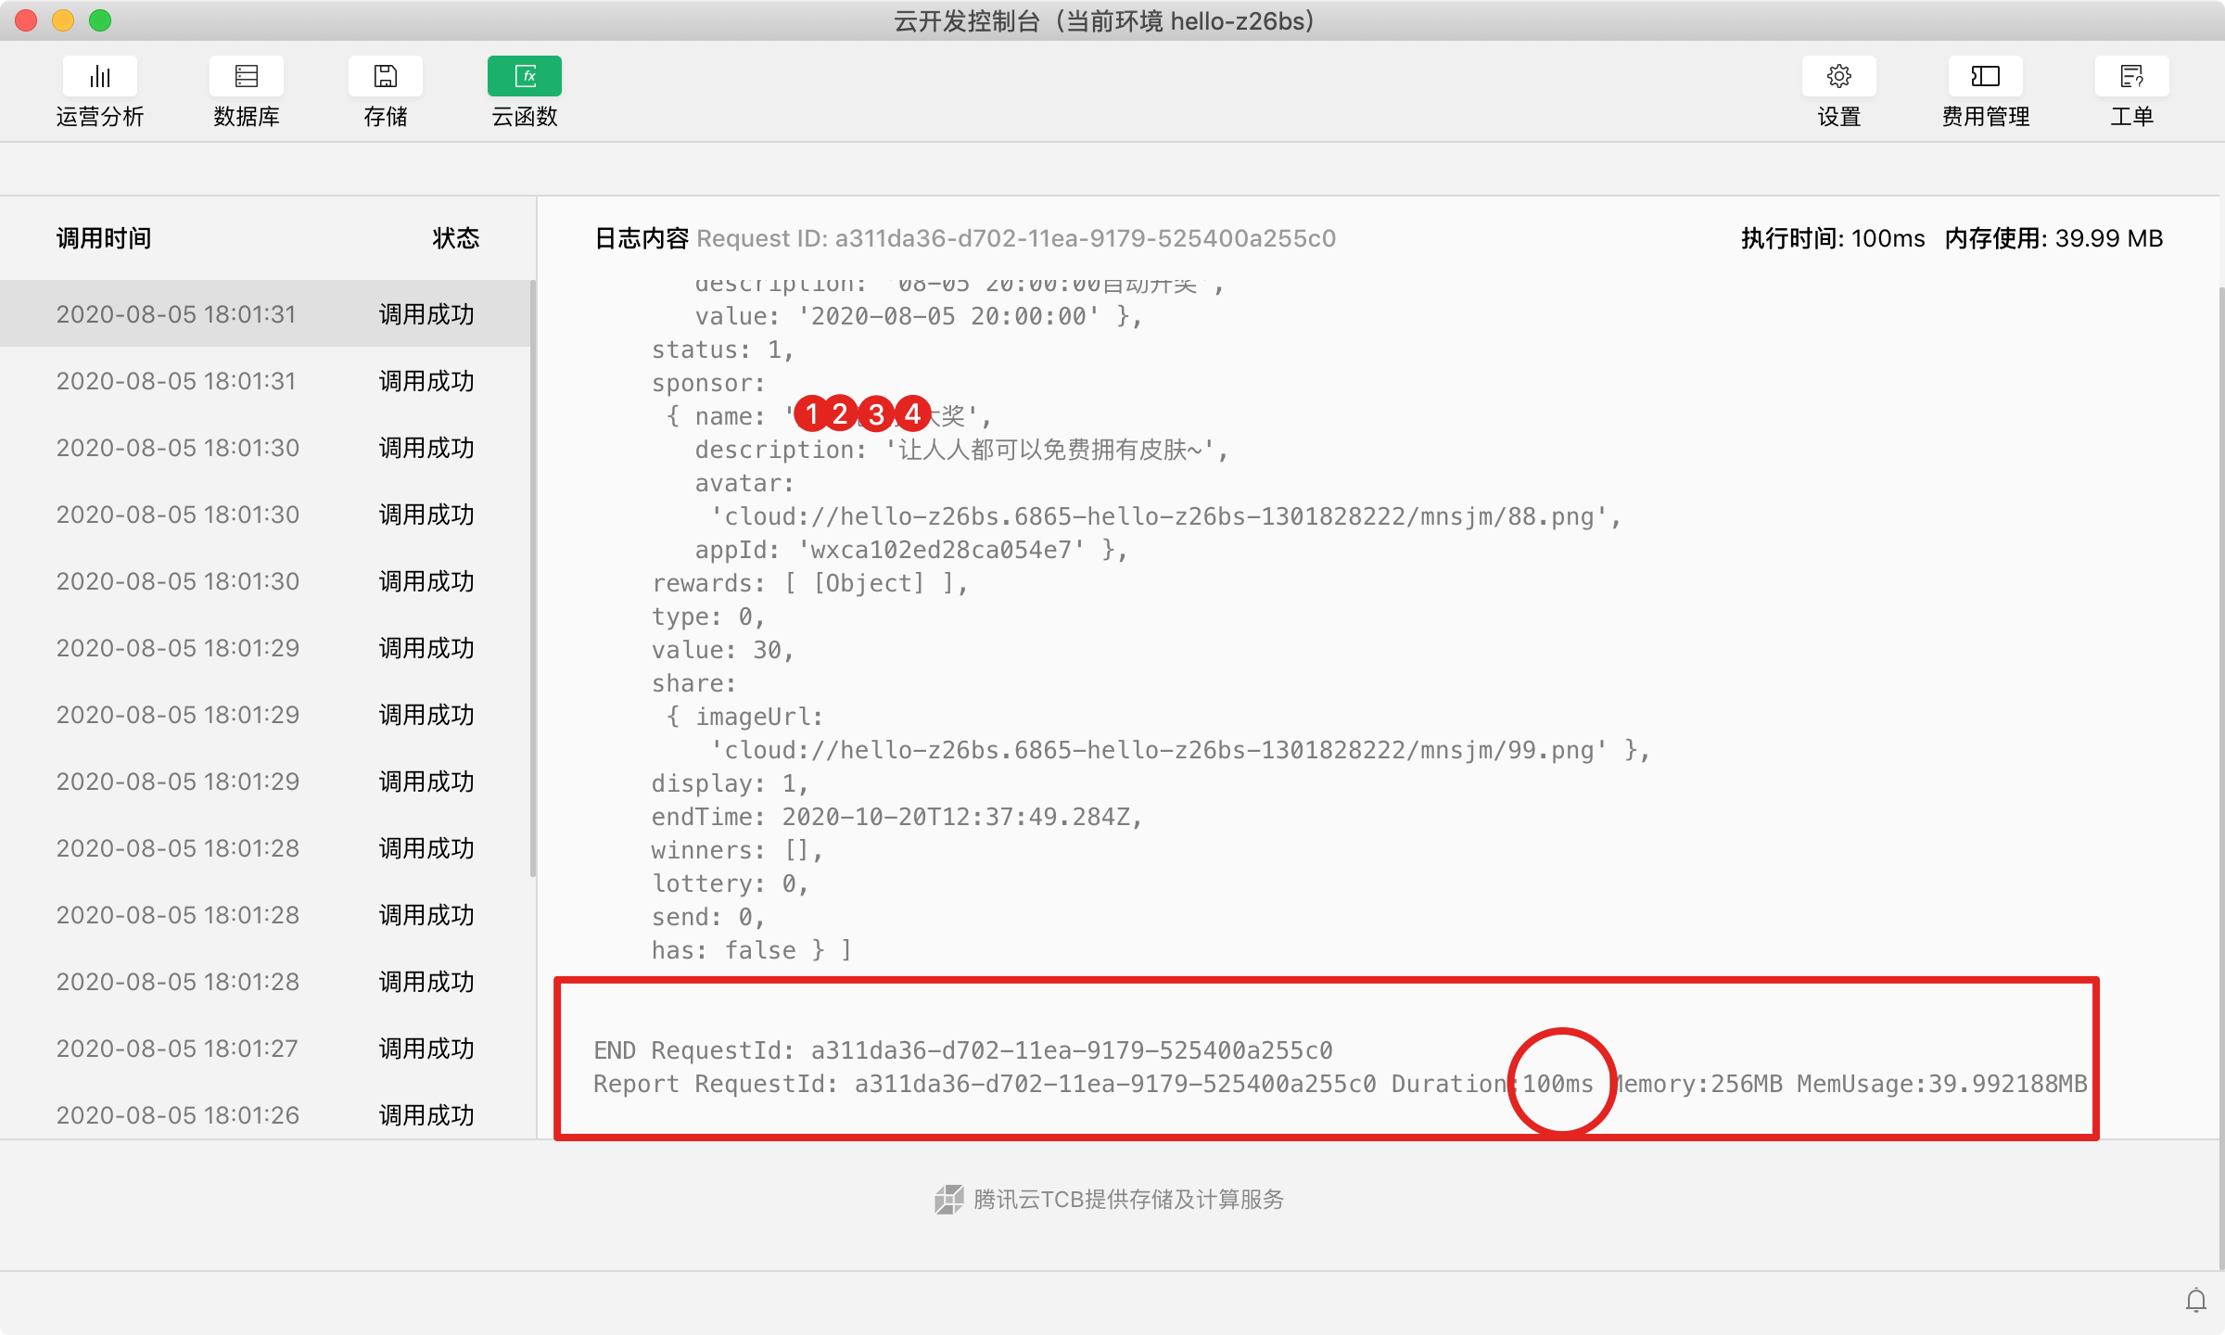Viewport: 2225px width, 1335px height.
Task: Click the 调用时间 column header
Action: (104, 238)
